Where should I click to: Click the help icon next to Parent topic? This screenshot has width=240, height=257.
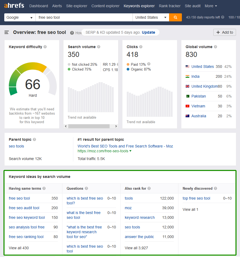tap(34, 139)
